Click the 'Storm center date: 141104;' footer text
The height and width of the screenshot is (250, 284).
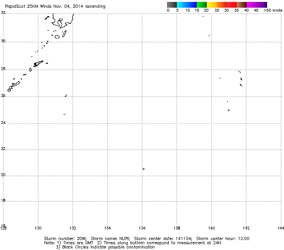[163, 238]
